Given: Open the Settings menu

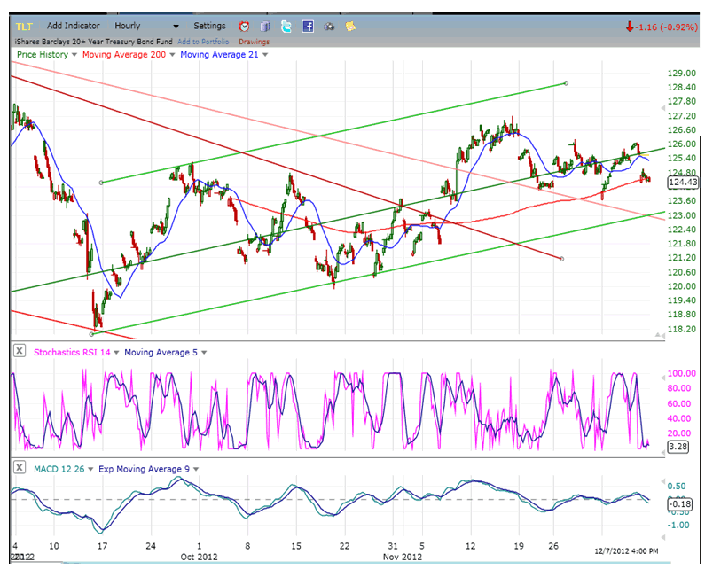Looking at the screenshot, I should pos(210,27).
